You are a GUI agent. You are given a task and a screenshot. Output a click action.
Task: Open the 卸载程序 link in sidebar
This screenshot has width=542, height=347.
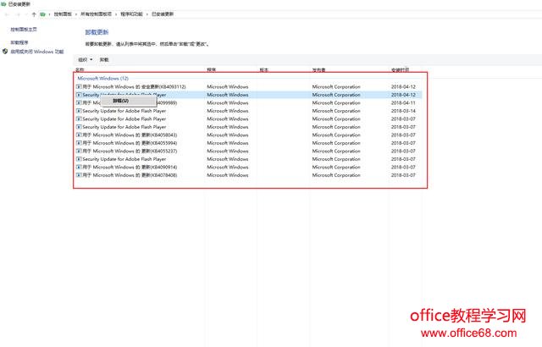[x=19, y=42]
